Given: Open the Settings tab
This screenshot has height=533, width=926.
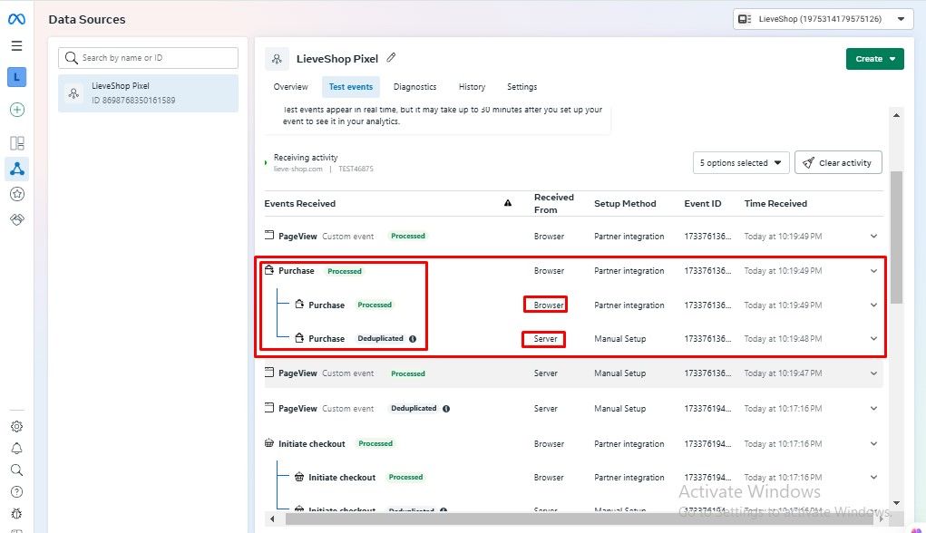Looking at the screenshot, I should [x=522, y=87].
